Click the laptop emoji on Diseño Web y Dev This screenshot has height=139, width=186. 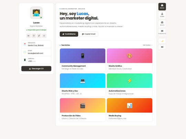[x=83, y=81]
